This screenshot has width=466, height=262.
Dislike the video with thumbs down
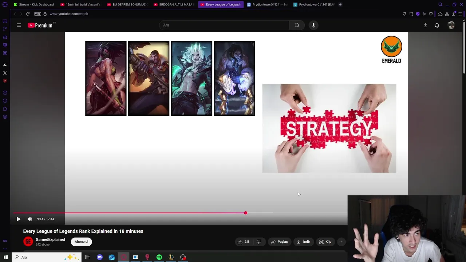(x=259, y=242)
